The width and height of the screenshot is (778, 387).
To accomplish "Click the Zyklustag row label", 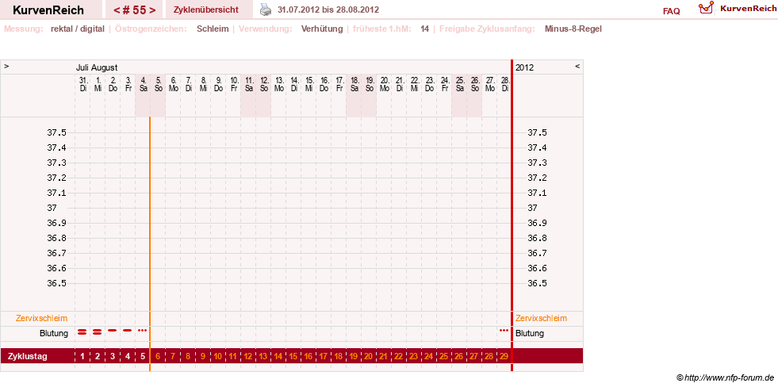I will (x=28, y=356).
